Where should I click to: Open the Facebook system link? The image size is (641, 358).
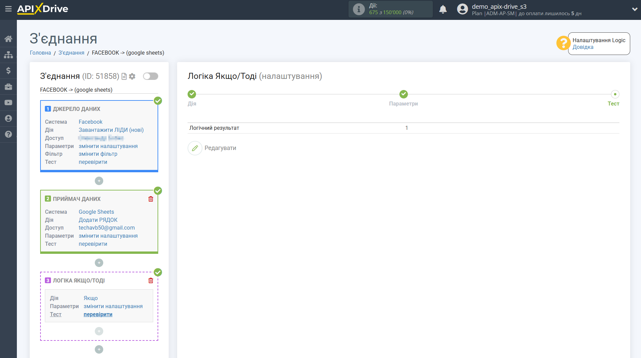tap(90, 122)
